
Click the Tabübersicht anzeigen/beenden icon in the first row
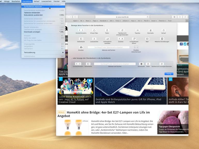coord(122,30)
